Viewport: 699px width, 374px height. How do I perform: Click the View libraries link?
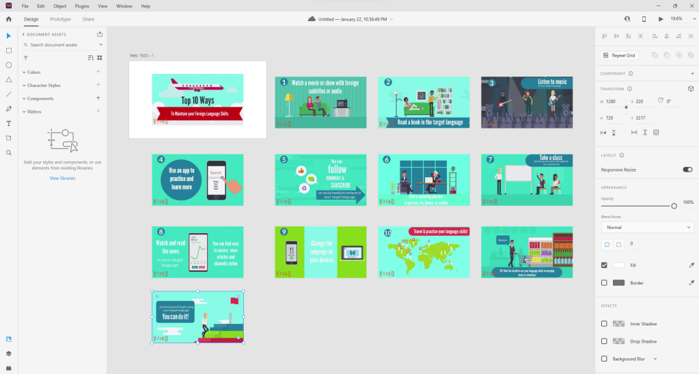point(62,178)
